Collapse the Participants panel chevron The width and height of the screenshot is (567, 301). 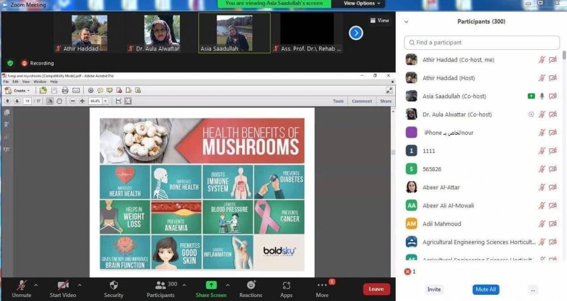[406, 22]
